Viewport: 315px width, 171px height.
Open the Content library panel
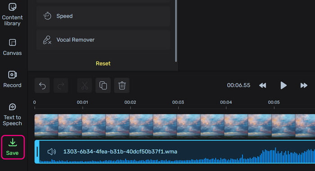coord(12,14)
